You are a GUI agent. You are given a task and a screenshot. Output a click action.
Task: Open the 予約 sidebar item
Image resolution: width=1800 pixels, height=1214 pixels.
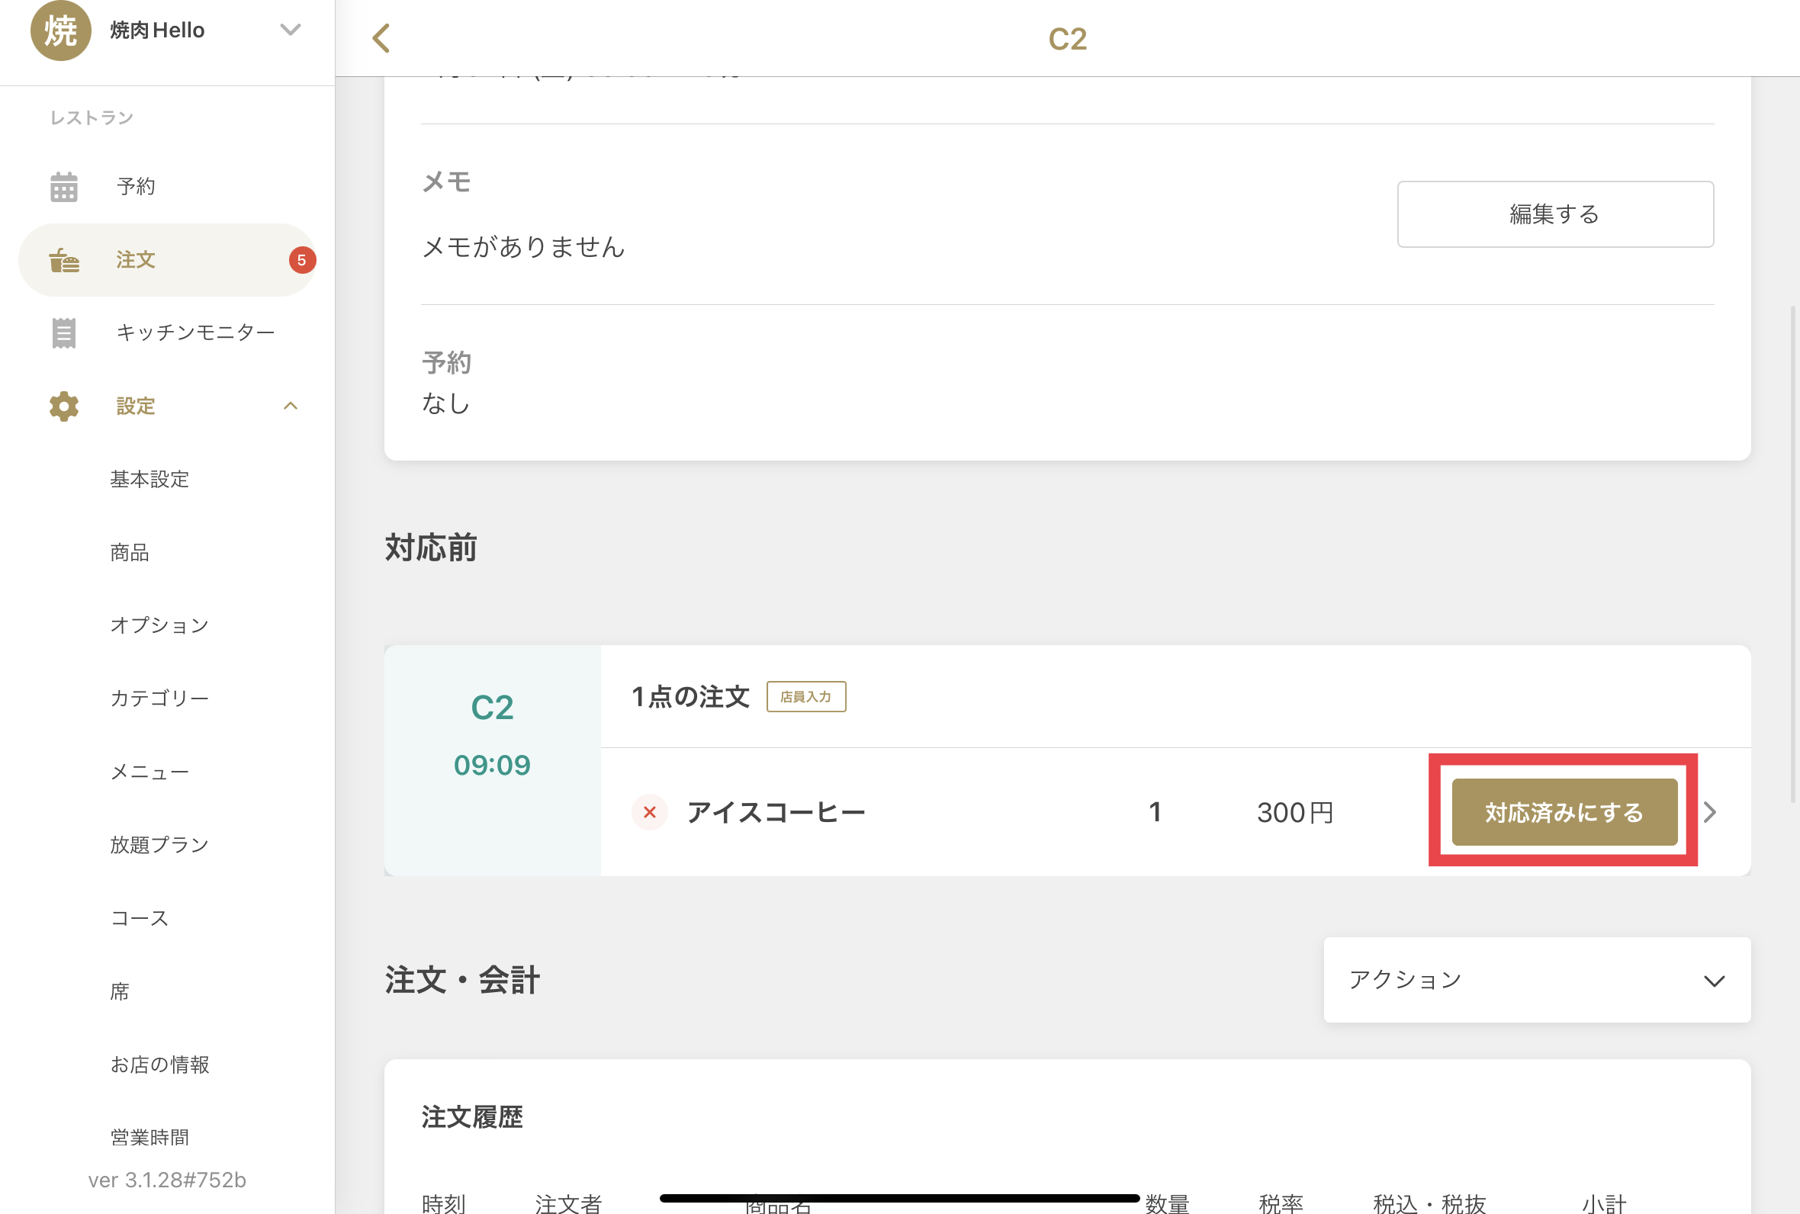[x=167, y=187]
